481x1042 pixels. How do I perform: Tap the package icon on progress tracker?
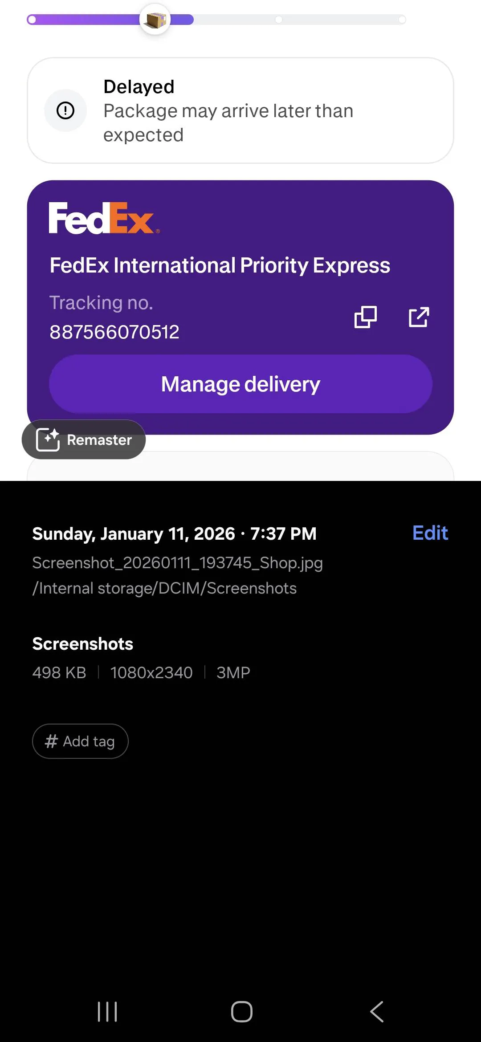click(155, 20)
